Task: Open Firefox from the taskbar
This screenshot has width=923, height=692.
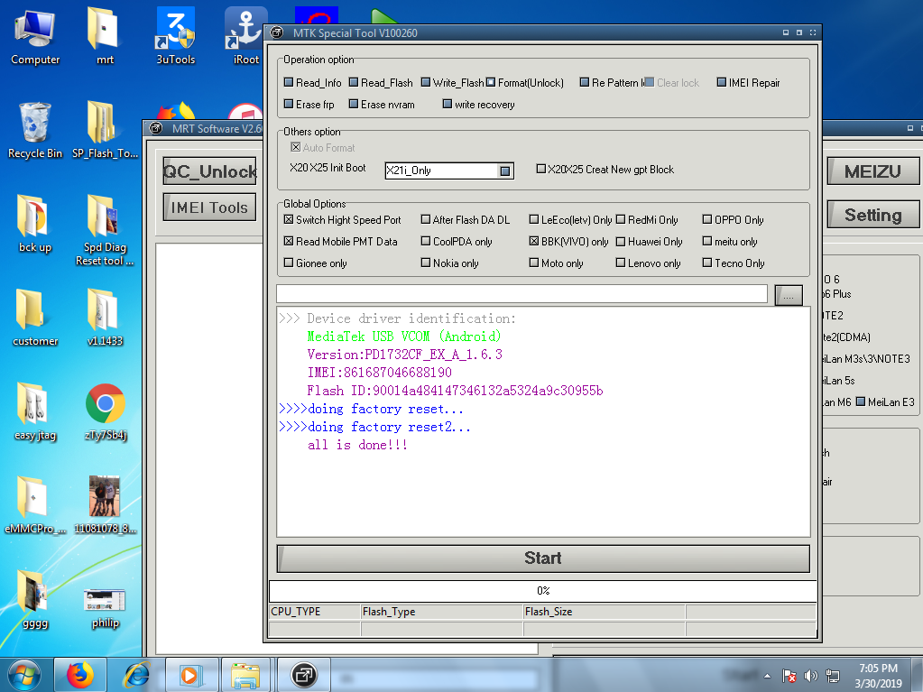Action: [x=80, y=675]
